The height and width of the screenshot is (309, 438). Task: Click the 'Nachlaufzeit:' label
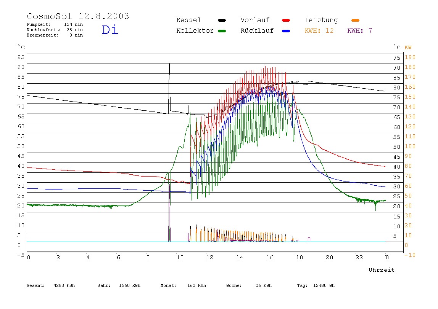44,30
